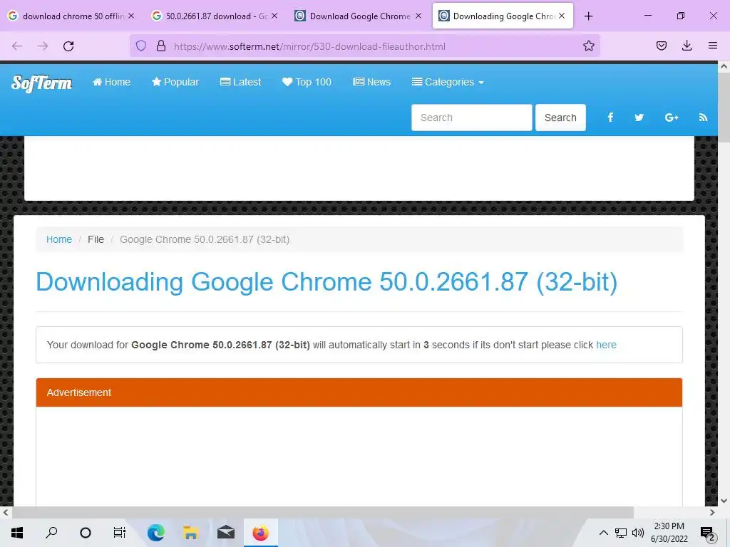Click the horizontal scrollbar left arrow

coord(6,512)
